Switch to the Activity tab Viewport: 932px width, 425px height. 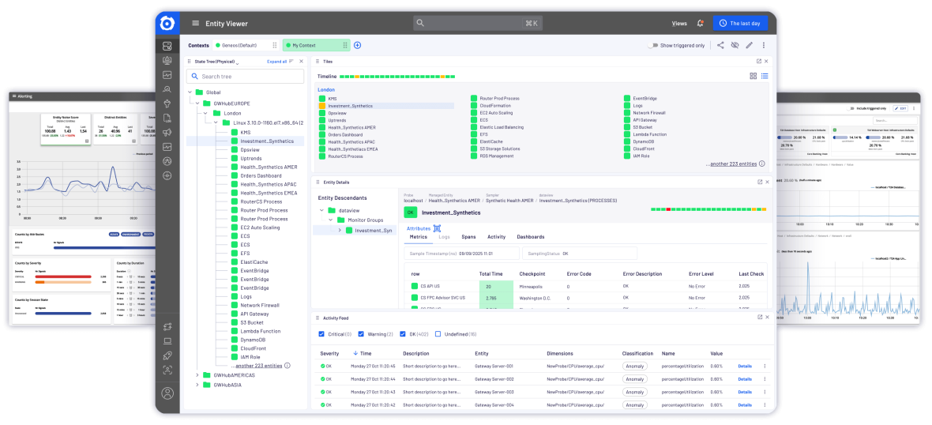click(x=496, y=236)
